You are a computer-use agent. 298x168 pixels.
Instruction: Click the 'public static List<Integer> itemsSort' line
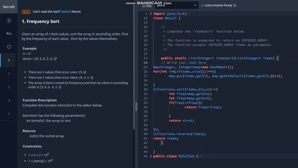220,58
